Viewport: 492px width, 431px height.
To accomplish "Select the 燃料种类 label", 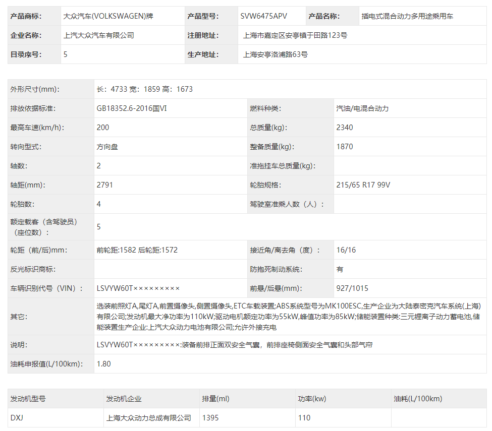I will 265,108.
